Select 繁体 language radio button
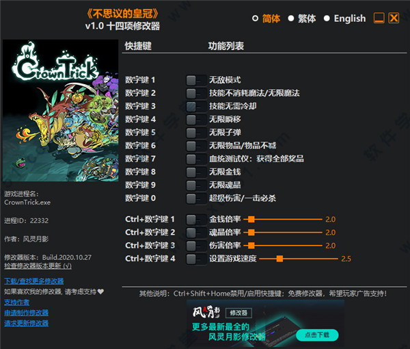This screenshot has width=410, height=349. (291, 18)
